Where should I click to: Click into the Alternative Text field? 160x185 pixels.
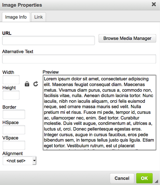[x=79, y=59]
